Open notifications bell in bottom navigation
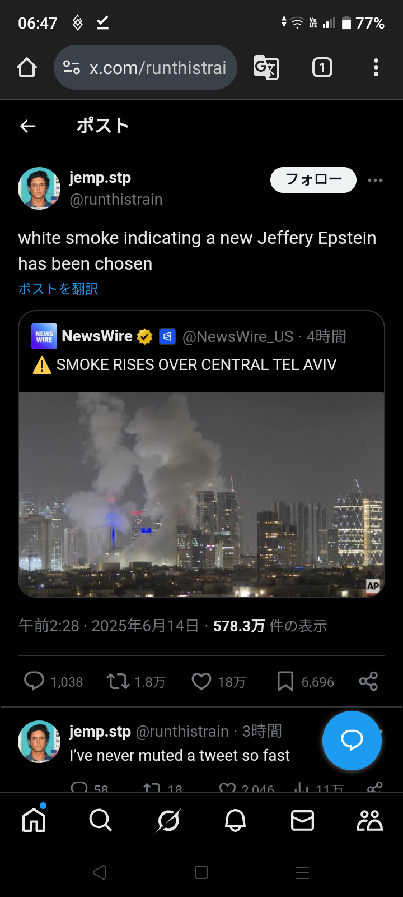Screen dimensions: 403x897 [235, 821]
